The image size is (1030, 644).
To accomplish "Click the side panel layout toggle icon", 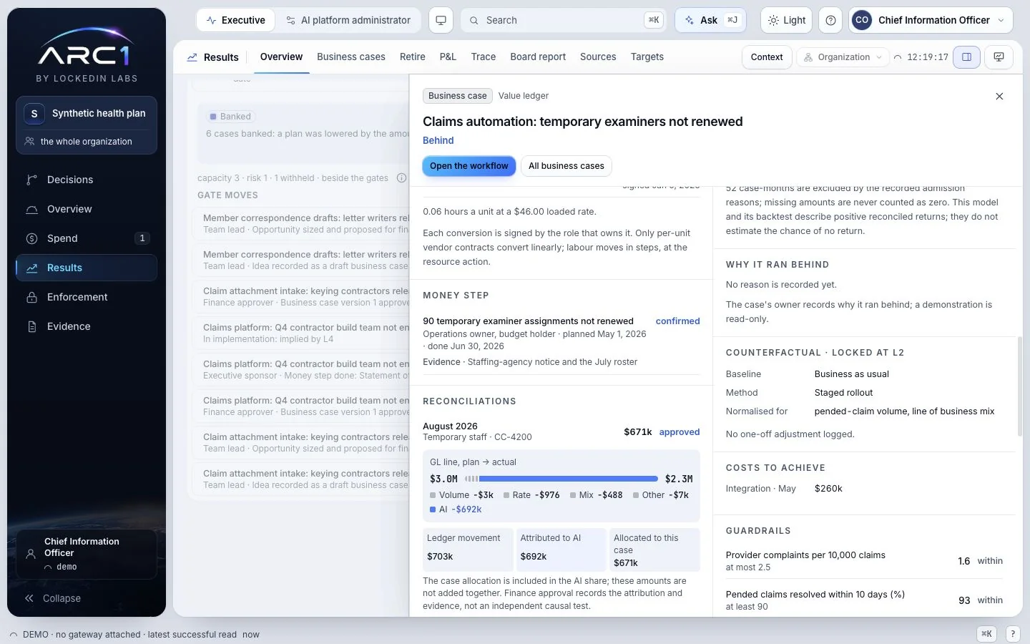I will pyautogui.click(x=966, y=57).
